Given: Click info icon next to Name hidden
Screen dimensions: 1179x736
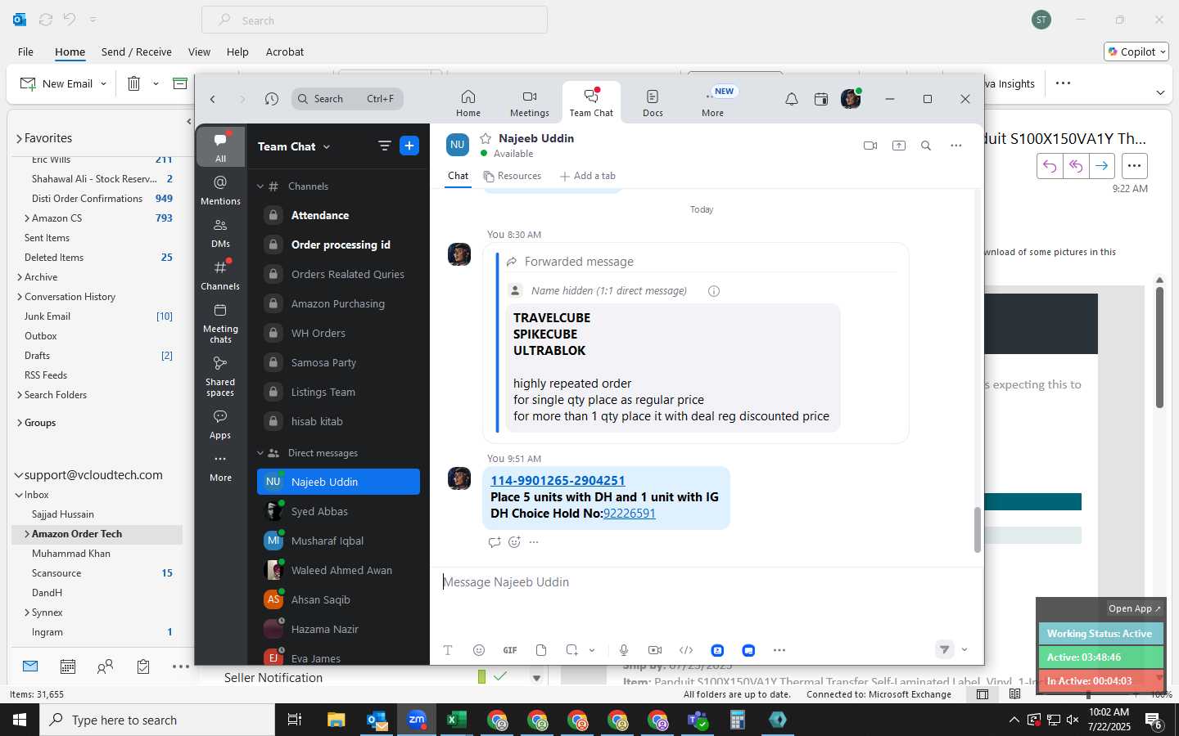Looking at the screenshot, I should point(714,291).
